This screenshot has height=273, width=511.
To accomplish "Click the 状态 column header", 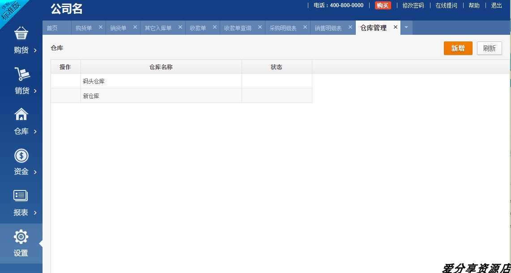I will coord(277,67).
